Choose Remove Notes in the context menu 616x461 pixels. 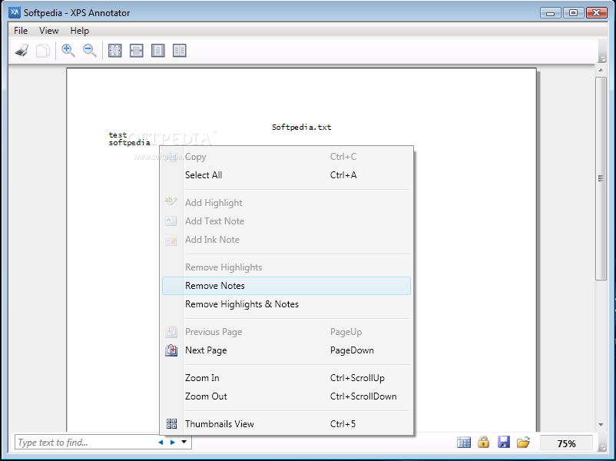[x=286, y=286]
